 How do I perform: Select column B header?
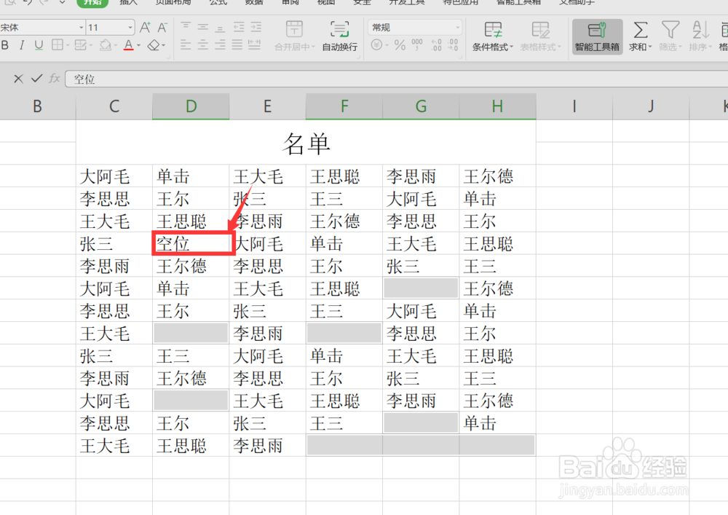click(x=38, y=106)
